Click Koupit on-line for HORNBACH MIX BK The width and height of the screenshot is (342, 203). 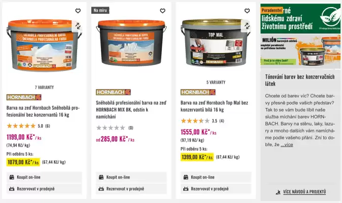click(x=131, y=177)
